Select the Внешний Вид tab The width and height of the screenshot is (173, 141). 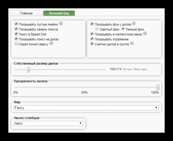[59, 13]
